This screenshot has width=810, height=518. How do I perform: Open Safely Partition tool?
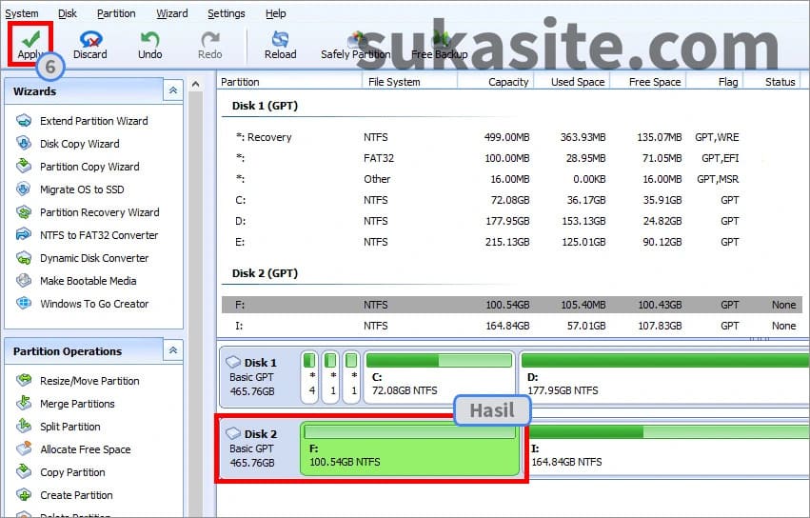[x=355, y=45]
